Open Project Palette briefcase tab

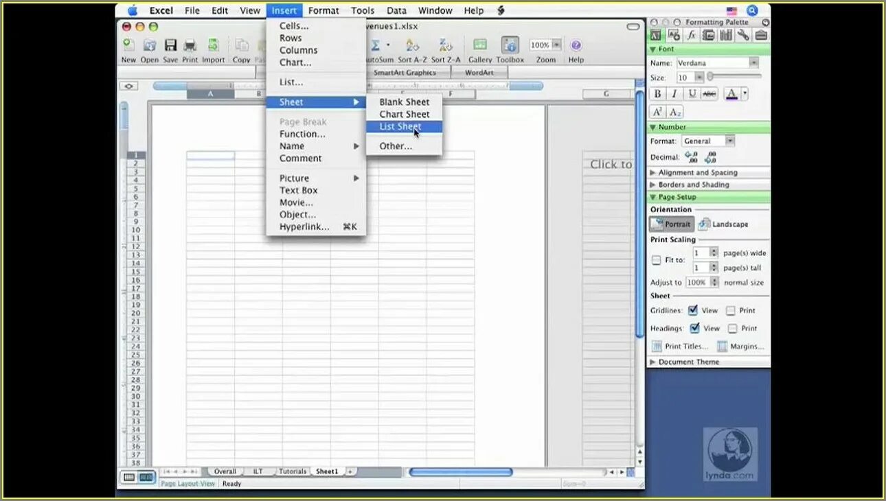760,35
